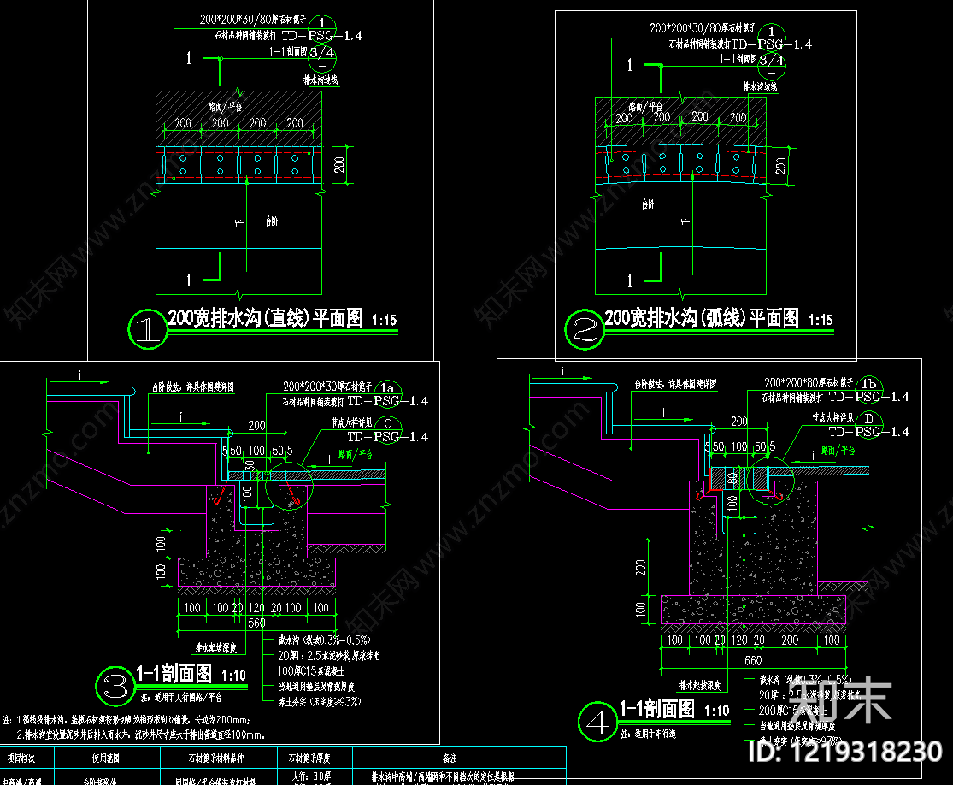The height and width of the screenshot is (785, 953).
Task: Click the "560" overall width dimension
Action: [x=256, y=623]
